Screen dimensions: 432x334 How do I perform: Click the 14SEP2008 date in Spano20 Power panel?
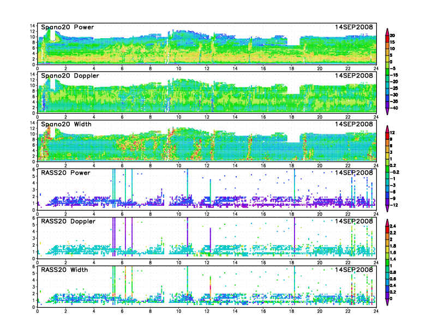pos(354,27)
